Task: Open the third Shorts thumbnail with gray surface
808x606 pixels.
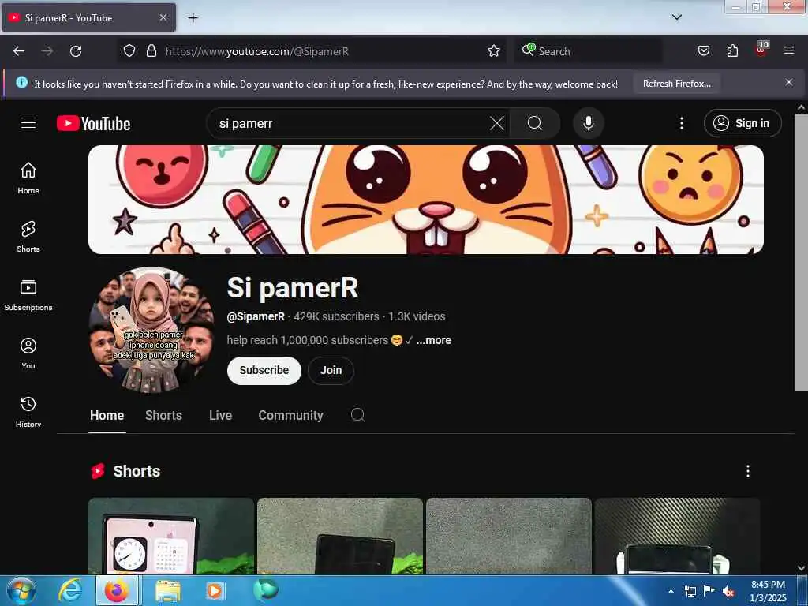Action: click(x=509, y=536)
